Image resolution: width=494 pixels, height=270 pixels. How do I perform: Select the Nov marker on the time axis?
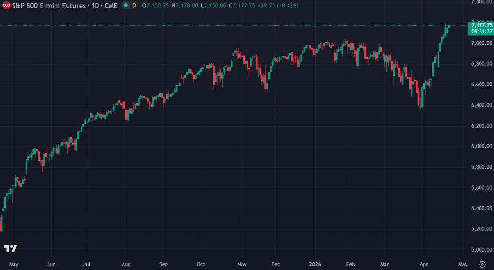coord(242,264)
